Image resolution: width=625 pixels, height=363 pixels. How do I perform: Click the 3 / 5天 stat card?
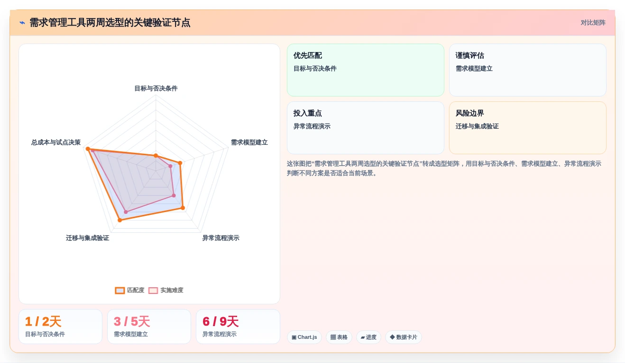[x=149, y=327]
